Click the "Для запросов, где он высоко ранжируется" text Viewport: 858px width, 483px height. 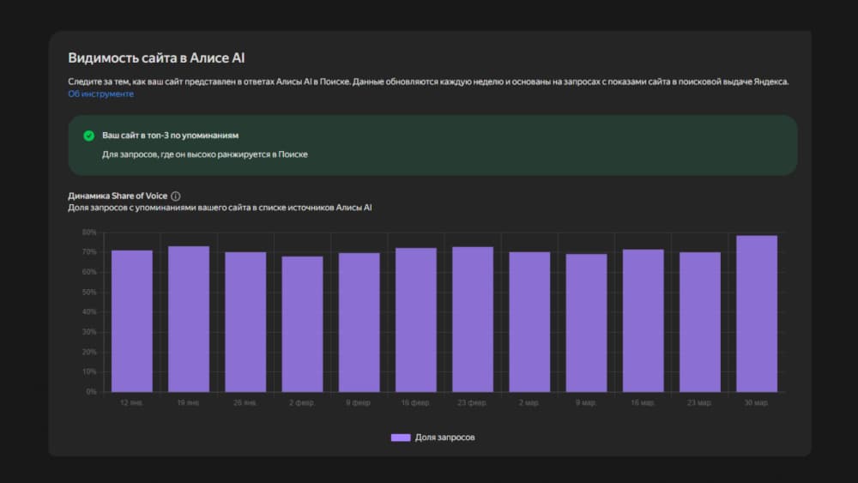[205, 154]
